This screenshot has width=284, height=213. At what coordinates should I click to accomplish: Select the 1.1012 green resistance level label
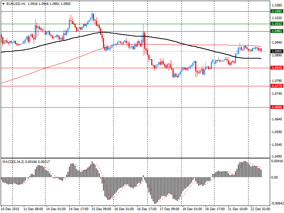pyautogui.click(x=277, y=24)
